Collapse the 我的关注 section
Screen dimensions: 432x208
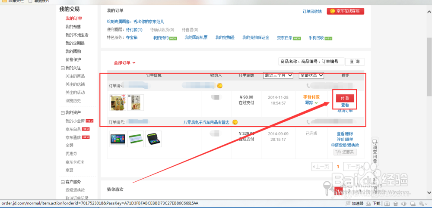click(63, 68)
